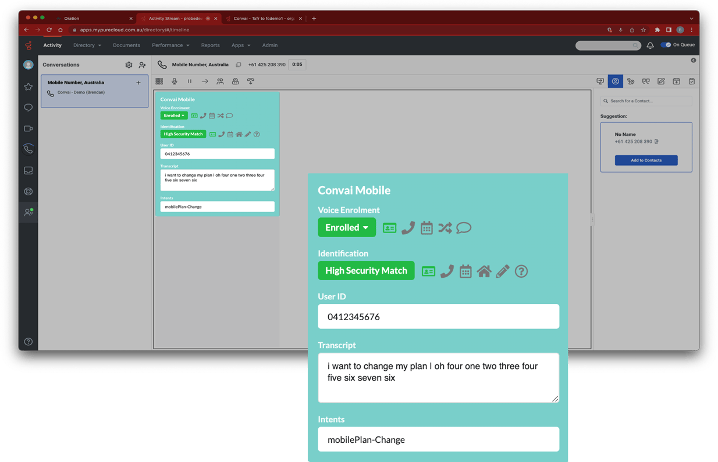
Task: Open canned responses quote icon
Action: coord(646,81)
